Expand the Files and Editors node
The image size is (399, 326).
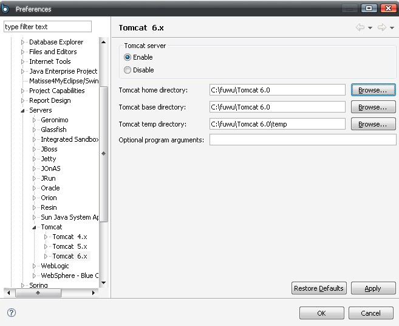(22, 52)
